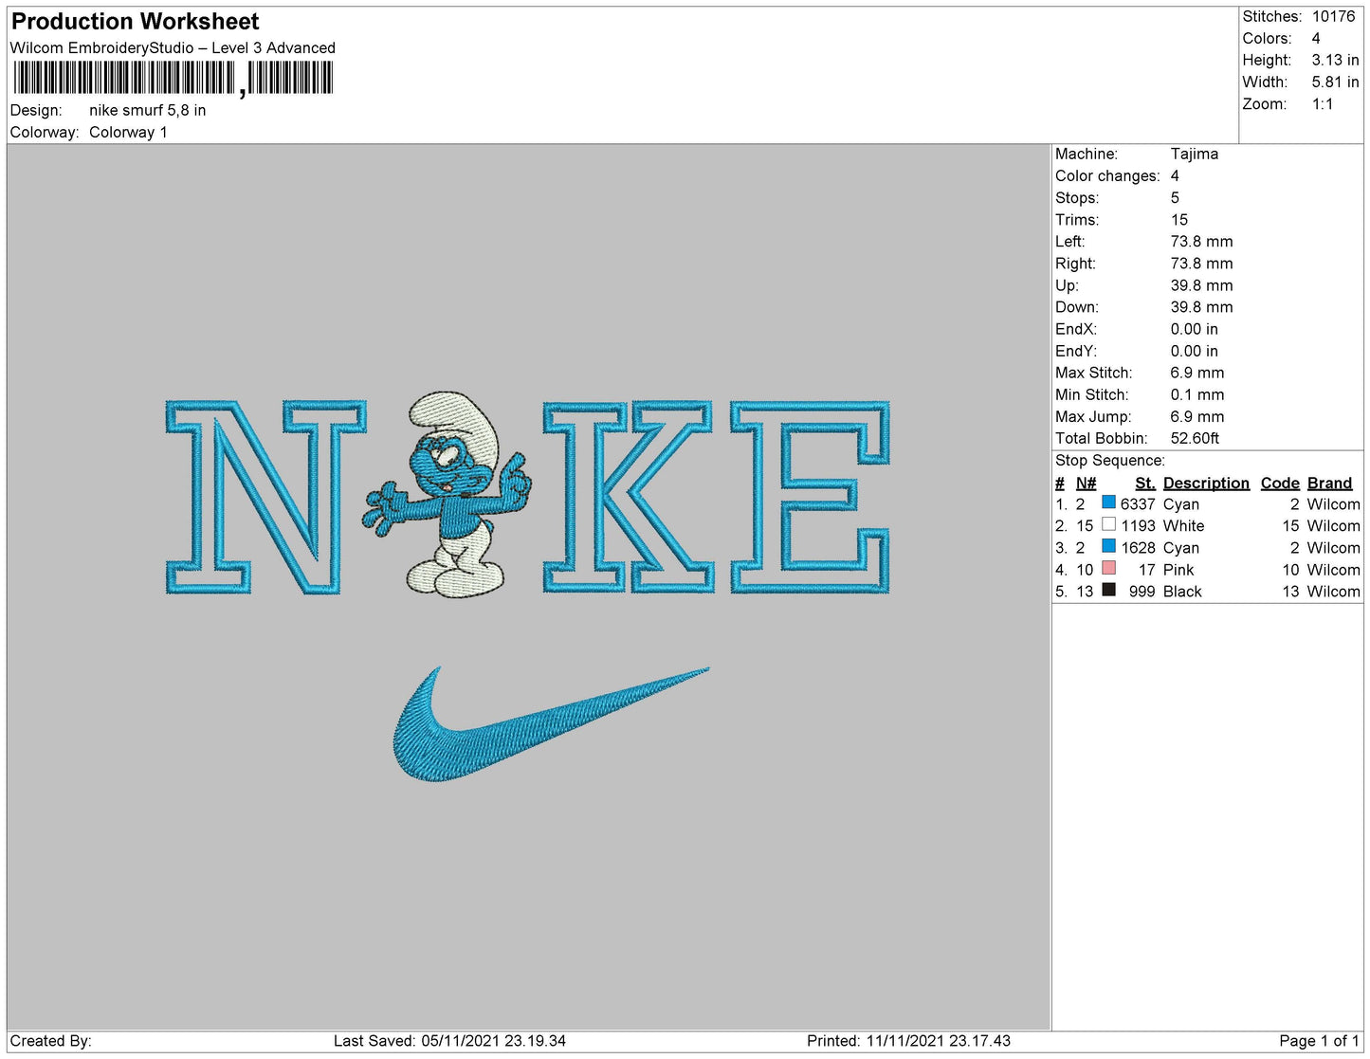
Task: Click the Down value 39.8 mm
Action: point(1201,306)
